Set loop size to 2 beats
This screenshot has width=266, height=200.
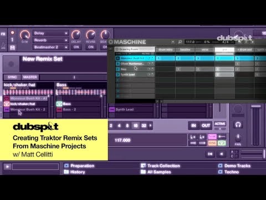111,126
